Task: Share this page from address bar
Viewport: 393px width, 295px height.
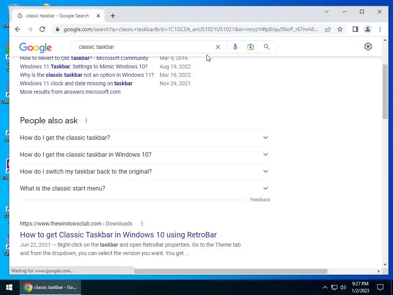Action: click(x=328, y=29)
